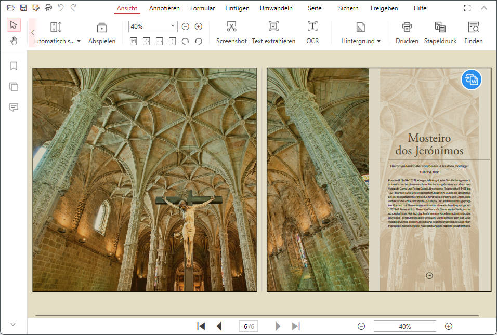Screen dimensions: 497x335
Task: Go to the first page
Action: pyautogui.click(x=201, y=326)
